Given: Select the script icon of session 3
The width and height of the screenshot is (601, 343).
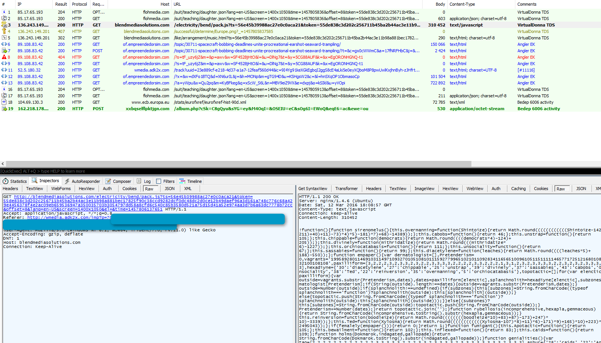Looking at the screenshot, I should (4, 25).
